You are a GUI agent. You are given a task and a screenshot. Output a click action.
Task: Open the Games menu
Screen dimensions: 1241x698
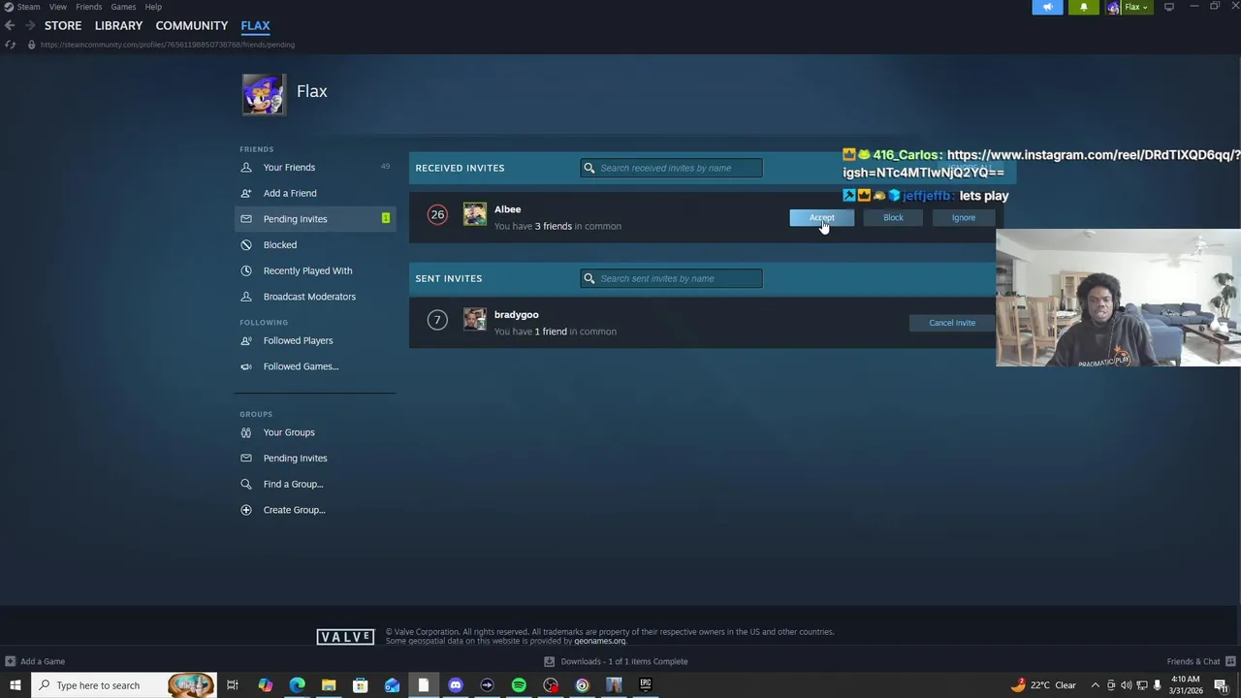pos(123,7)
